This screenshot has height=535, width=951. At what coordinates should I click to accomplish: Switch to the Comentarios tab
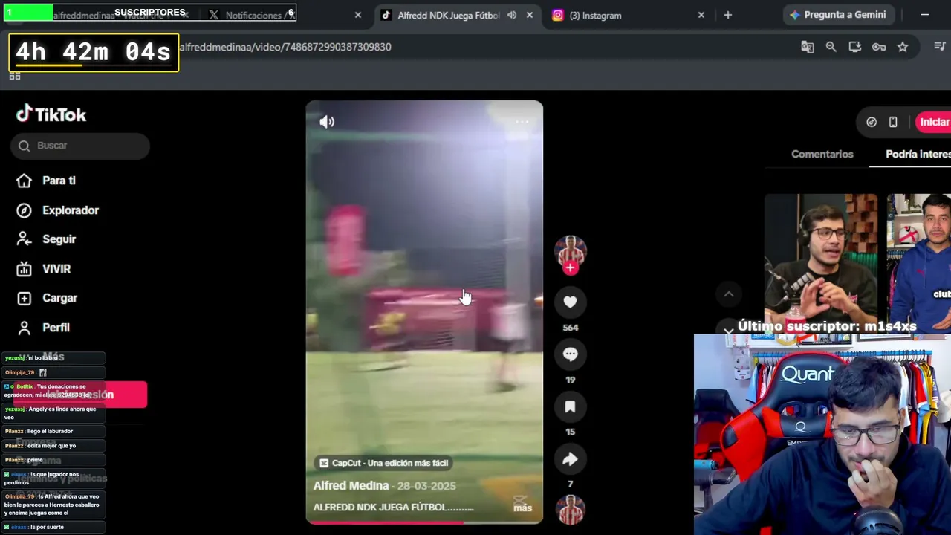pyautogui.click(x=822, y=154)
